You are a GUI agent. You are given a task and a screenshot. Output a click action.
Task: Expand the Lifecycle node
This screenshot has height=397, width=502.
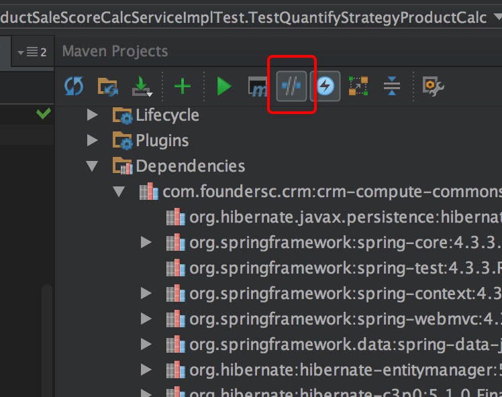[92, 115]
